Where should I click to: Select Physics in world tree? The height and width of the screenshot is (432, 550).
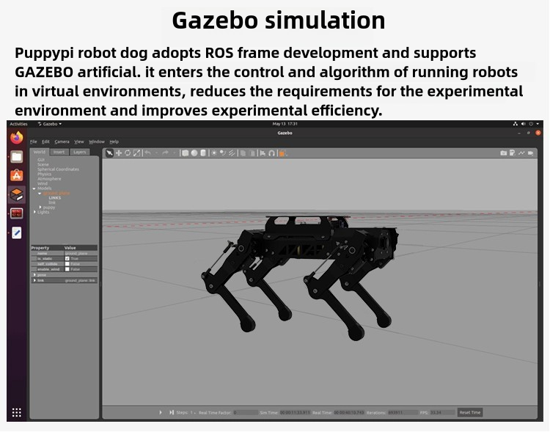pyautogui.click(x=44, y=174)
